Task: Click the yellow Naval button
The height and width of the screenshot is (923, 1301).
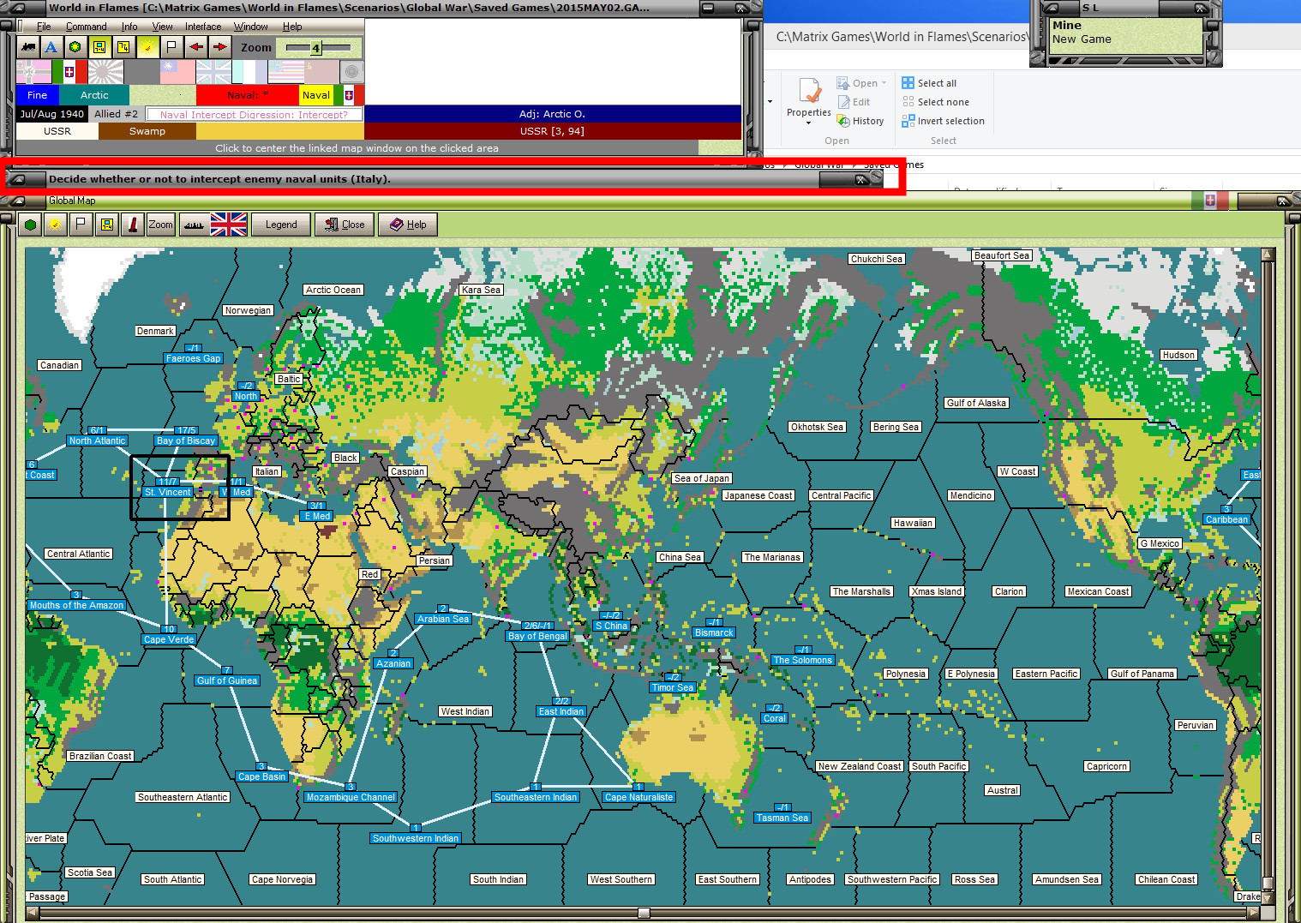Action: pyautogui.click(x=316, y=95)
